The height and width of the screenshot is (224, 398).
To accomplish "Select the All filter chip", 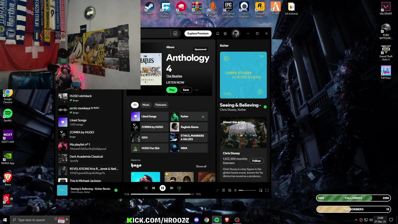I will pos(135,105).
